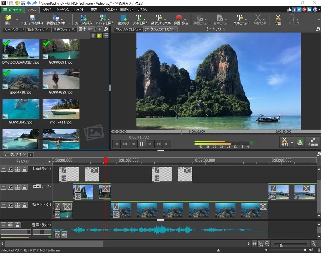Lock 動画トラック 1 with the padlock icon

coord(25,205)
